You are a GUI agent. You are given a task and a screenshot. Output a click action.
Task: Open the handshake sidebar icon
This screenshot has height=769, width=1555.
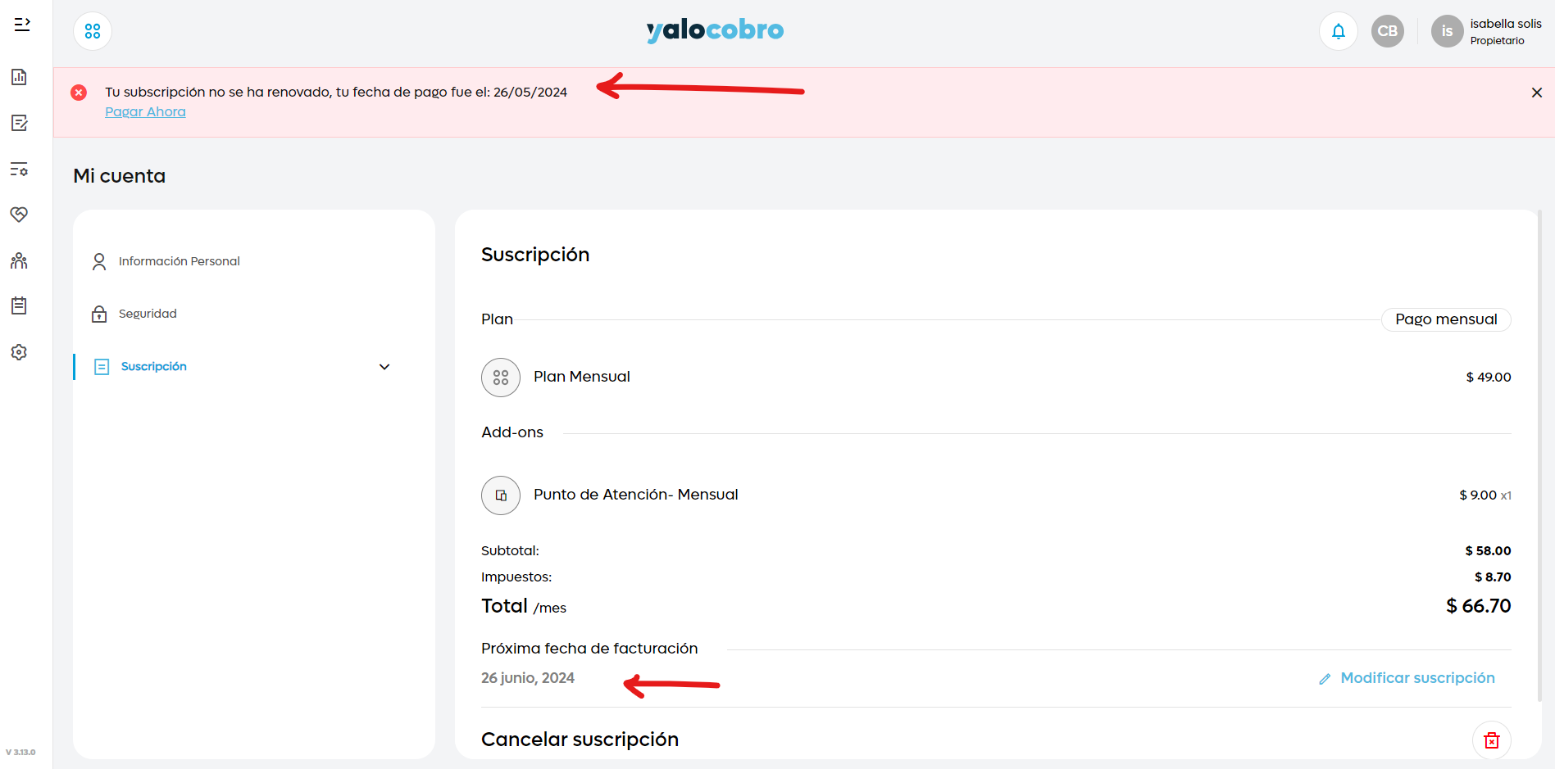pyautogui.click(x=19, y=215)
